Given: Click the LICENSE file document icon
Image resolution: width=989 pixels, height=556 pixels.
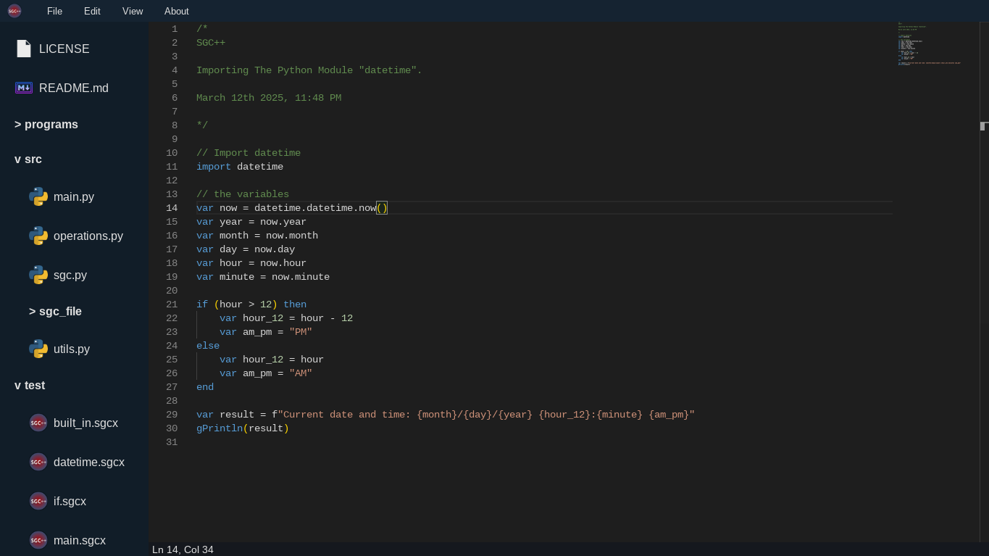Looking at the screenshot, I should 24,49.
